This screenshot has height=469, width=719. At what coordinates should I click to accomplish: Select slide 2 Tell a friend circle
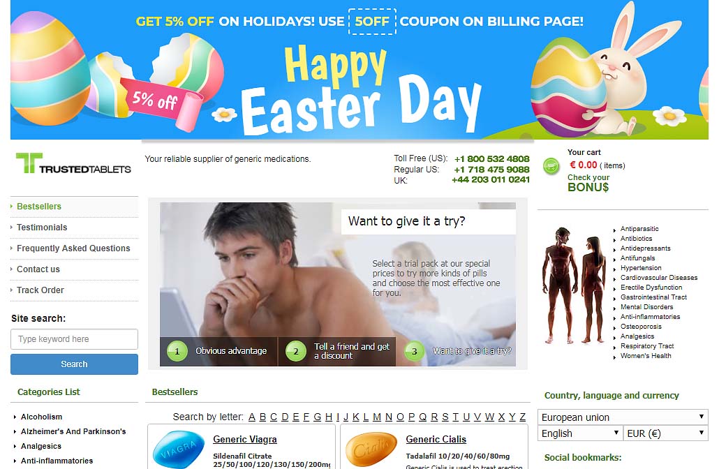tap(296, 352)
